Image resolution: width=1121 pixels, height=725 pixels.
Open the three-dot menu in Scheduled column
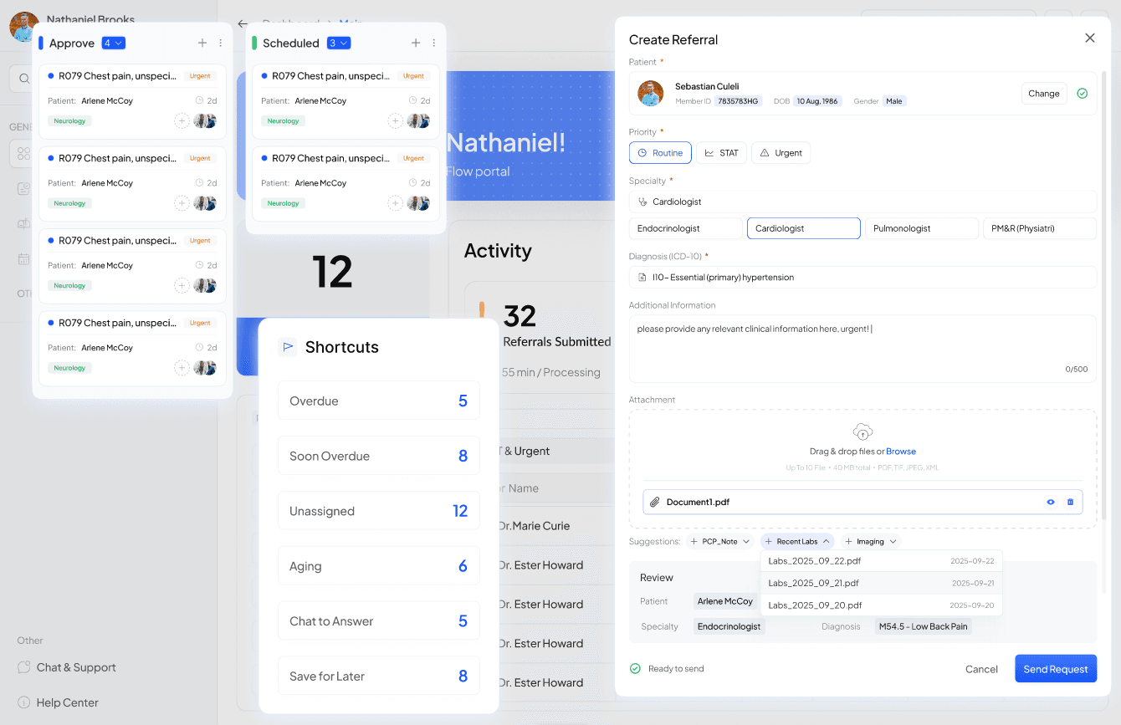[433, 43]
